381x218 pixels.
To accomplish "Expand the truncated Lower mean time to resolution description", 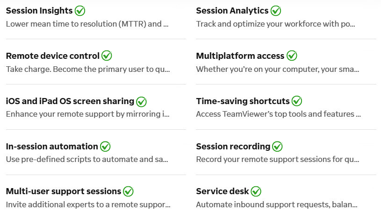I will point(87,24).
